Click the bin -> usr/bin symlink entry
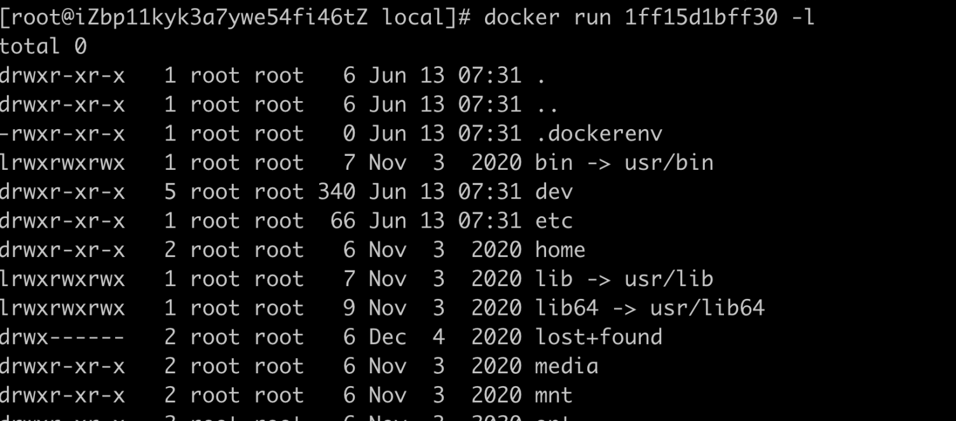The height and width of the screenshot is (421, 956). click(x=624, y=163)
